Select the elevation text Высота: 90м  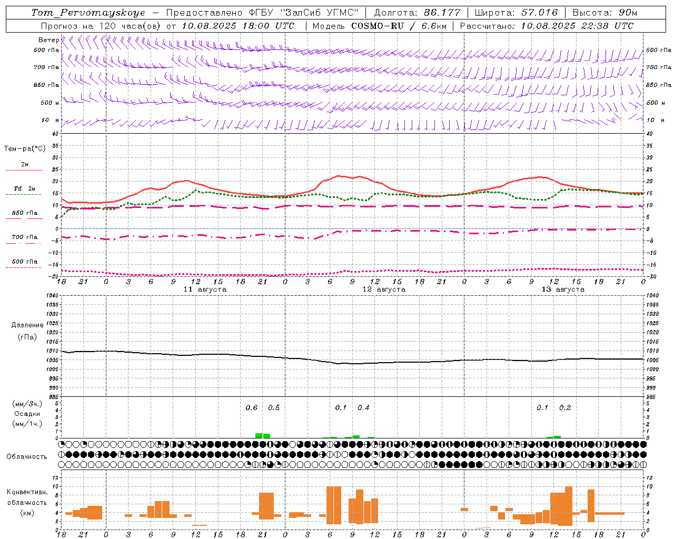click(x=605, y=13)
